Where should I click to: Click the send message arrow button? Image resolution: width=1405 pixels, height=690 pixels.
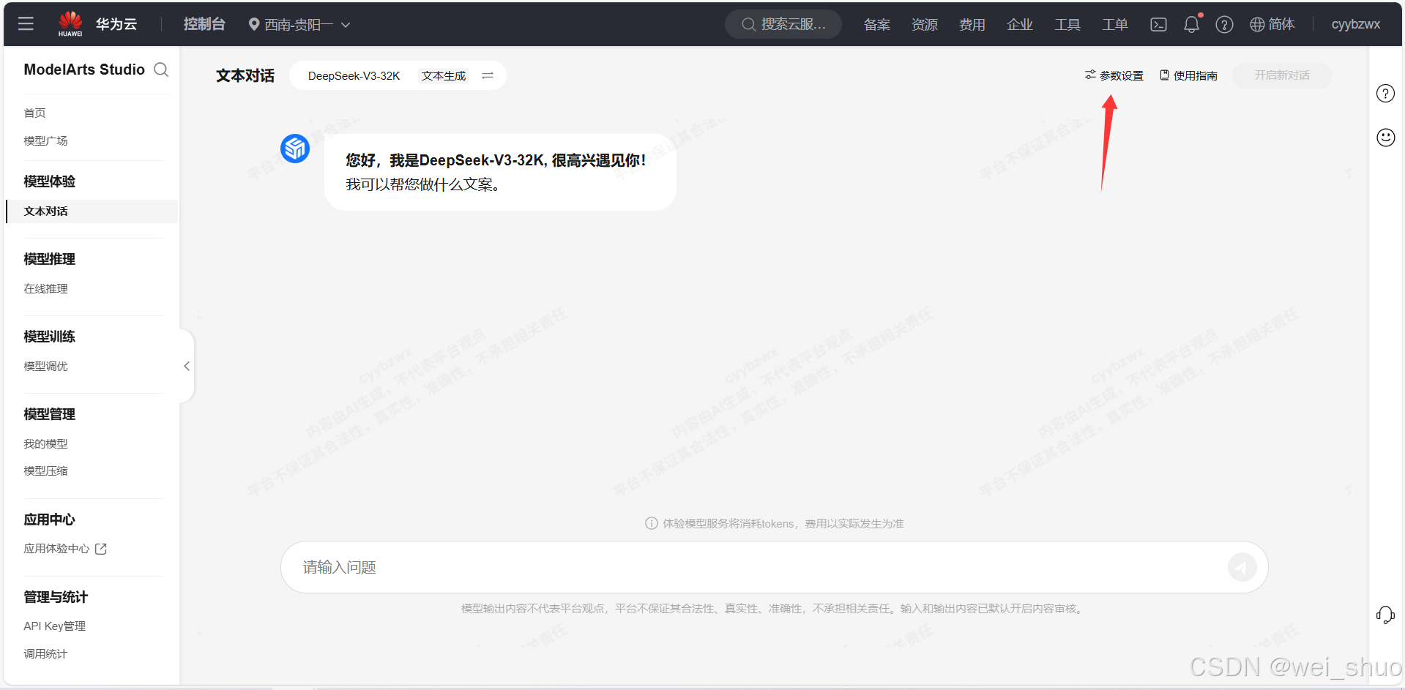[1242, 567]
